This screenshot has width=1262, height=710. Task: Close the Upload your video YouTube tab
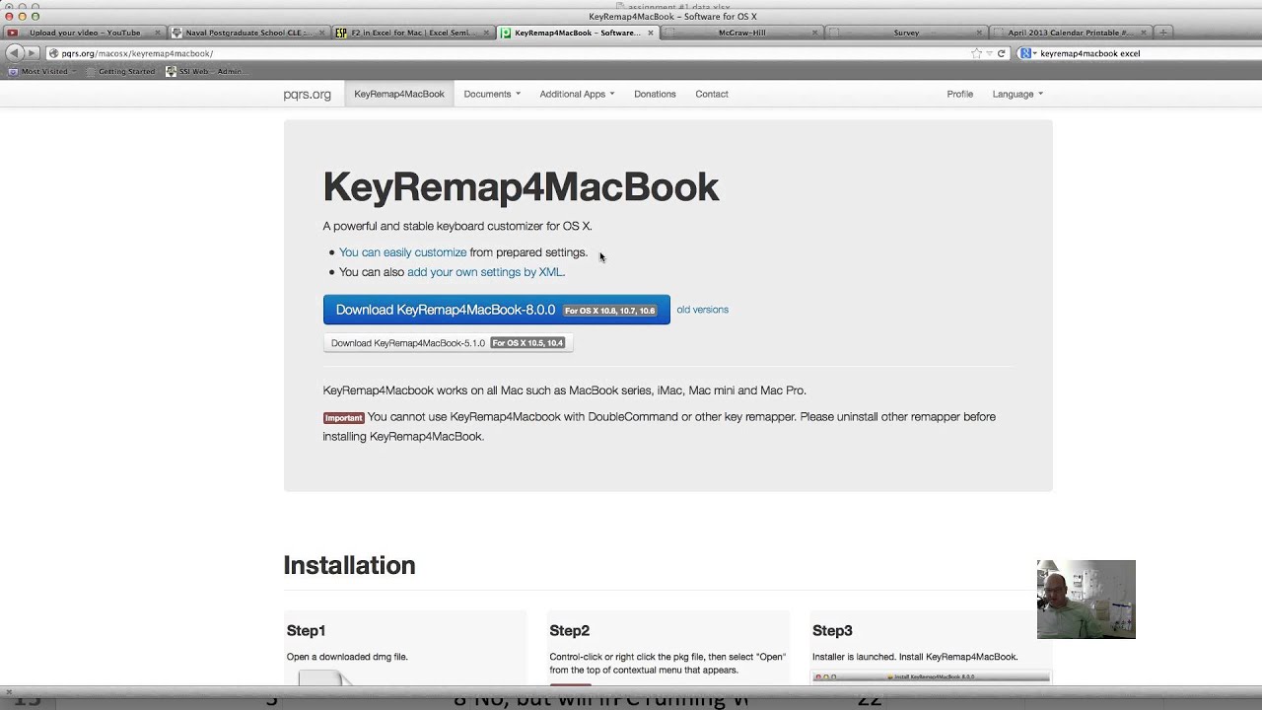(157, 33)
